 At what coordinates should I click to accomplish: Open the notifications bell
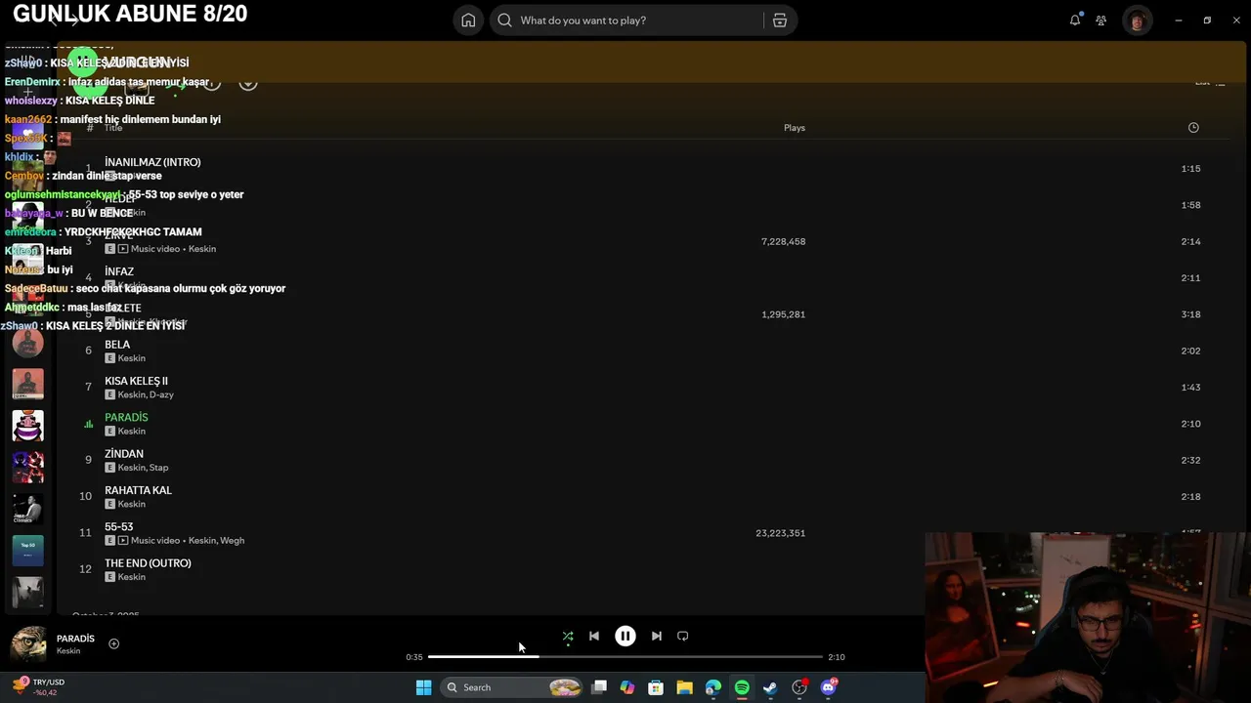click(x=1075, y=20)
